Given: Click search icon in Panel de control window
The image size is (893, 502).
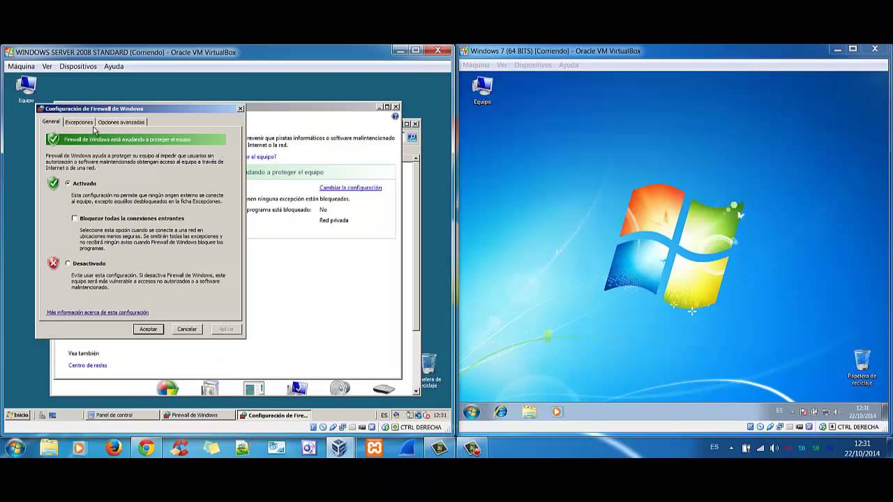Looking at the screenshot, I should pyautogui.click(x=412, y=138).
